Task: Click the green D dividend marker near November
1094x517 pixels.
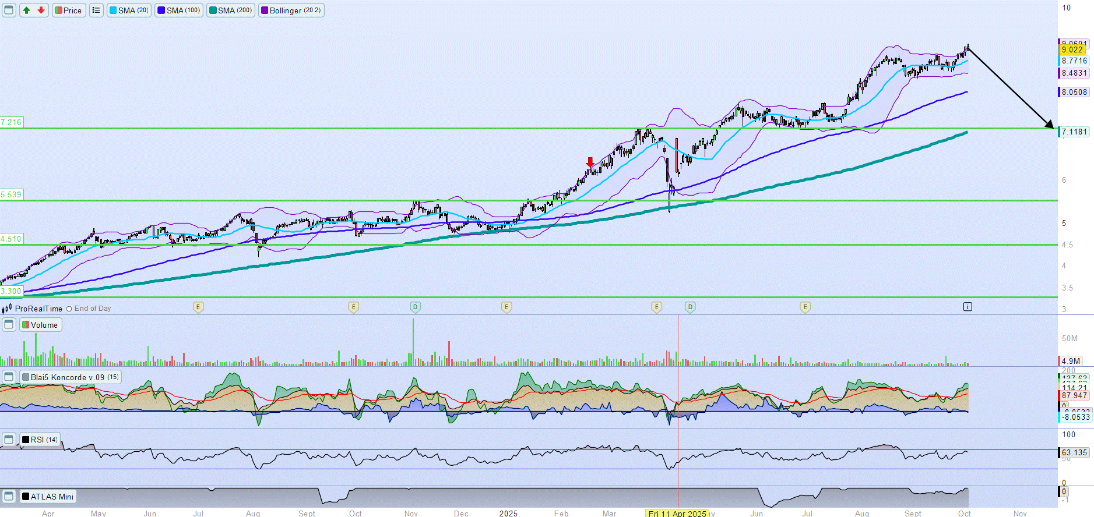Action: [x=415, y=307]
